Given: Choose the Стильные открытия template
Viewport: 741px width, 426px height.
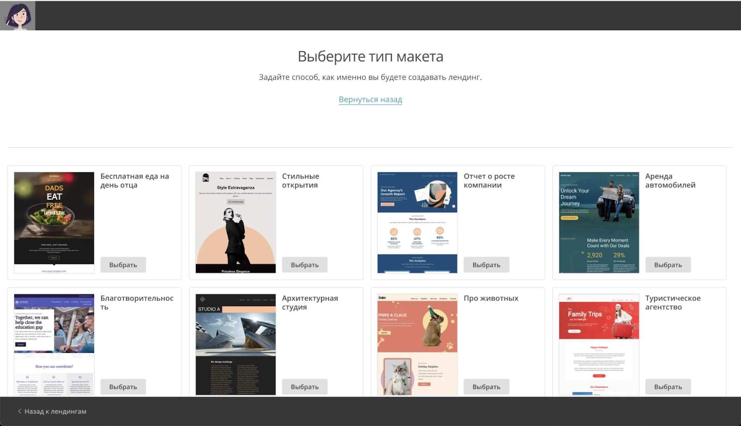Looking at the screenshot, I should (305, 265).
